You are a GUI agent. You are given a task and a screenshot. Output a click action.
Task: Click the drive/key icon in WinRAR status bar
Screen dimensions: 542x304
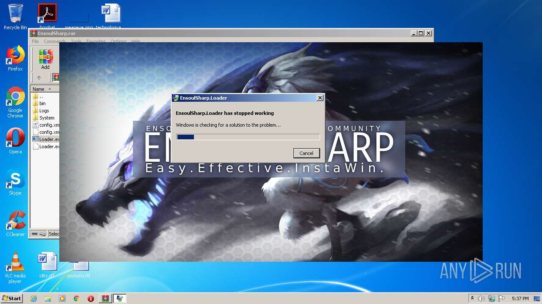[x=39, y=234]
